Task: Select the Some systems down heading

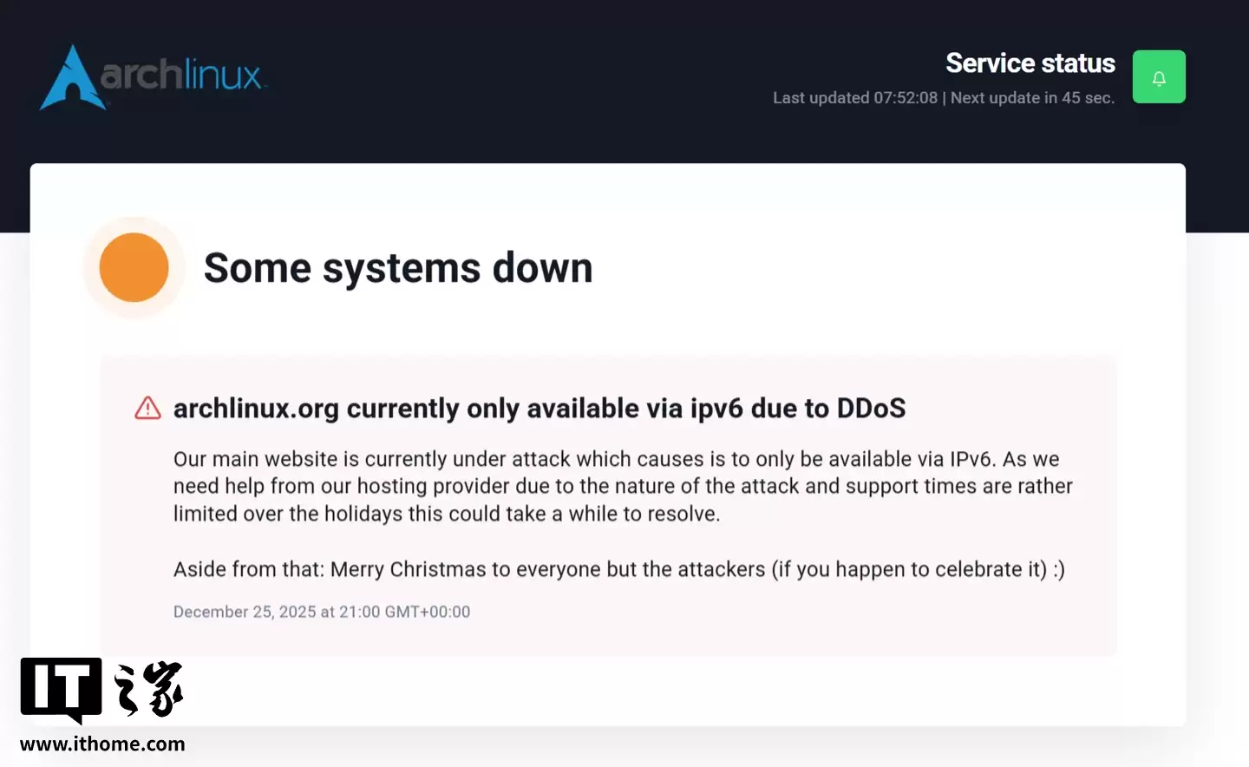Action: click(x=397, y=267)
